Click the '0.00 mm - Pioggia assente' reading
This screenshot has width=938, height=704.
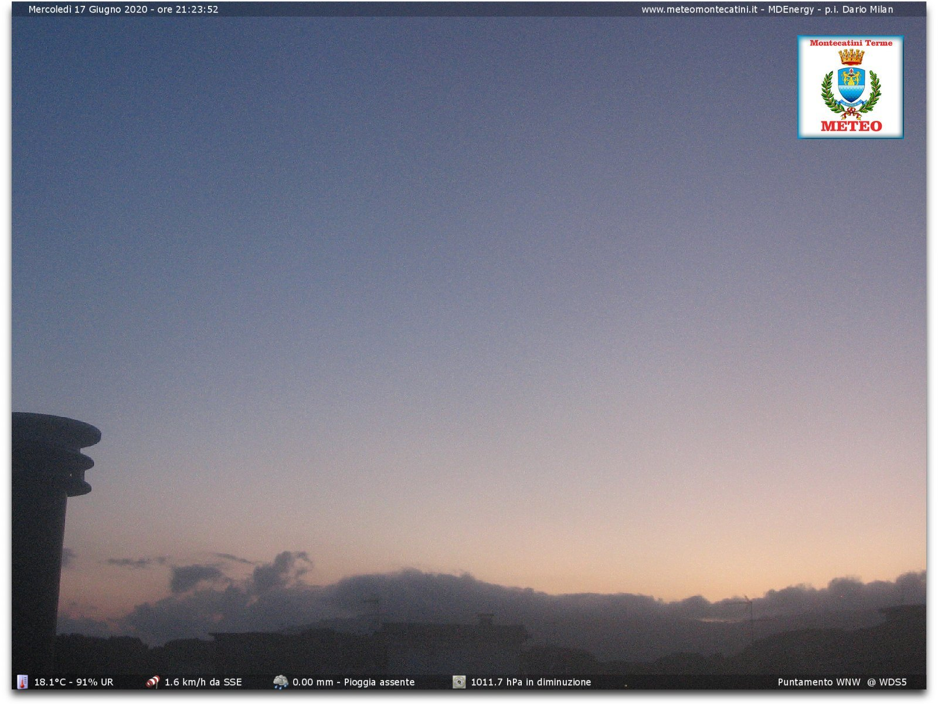[354, 682]
